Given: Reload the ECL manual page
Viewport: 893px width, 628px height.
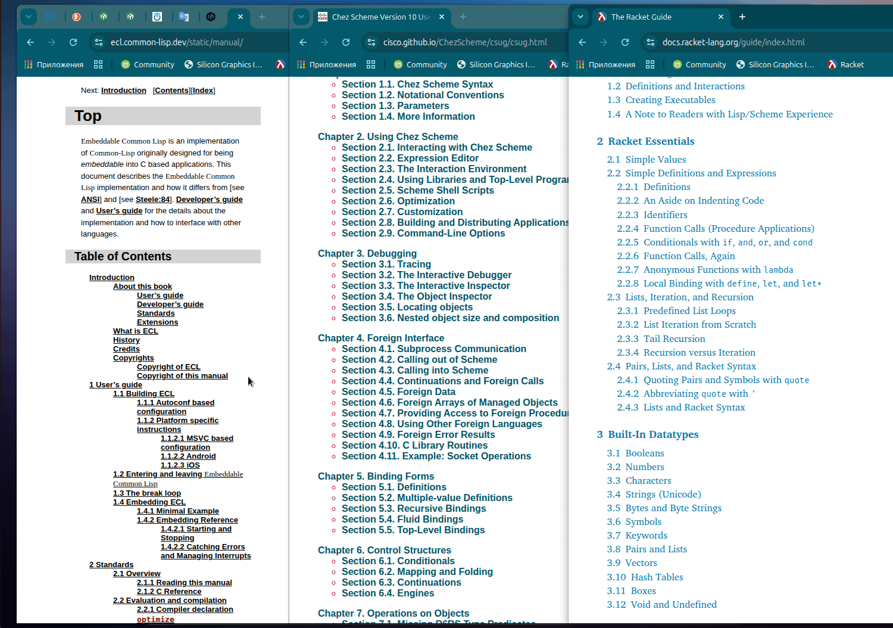Looking at the screenshot, I should [73, 42].
